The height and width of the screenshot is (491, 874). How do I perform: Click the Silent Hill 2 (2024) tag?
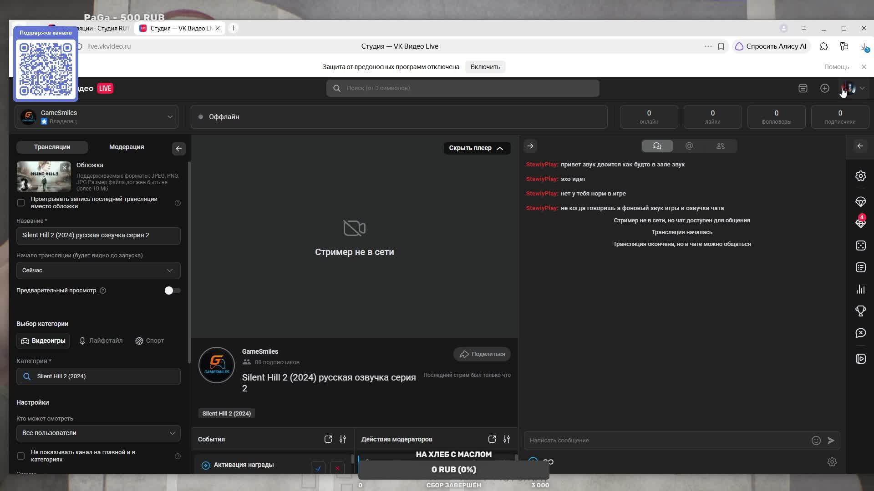point(227,413)
